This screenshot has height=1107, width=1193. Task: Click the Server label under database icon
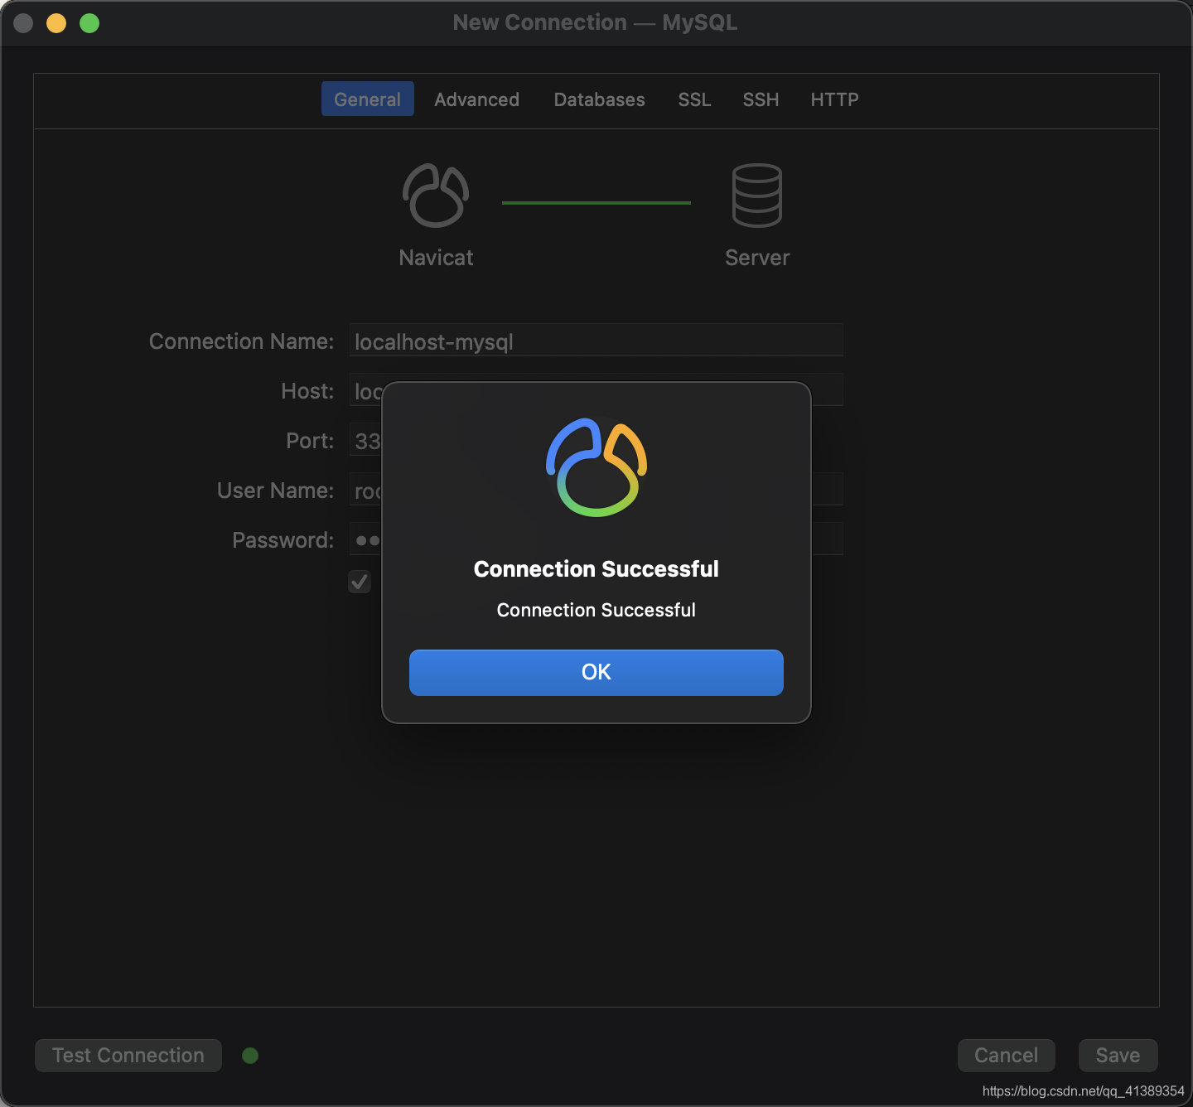pyautogui.click(x=757, y=258)
